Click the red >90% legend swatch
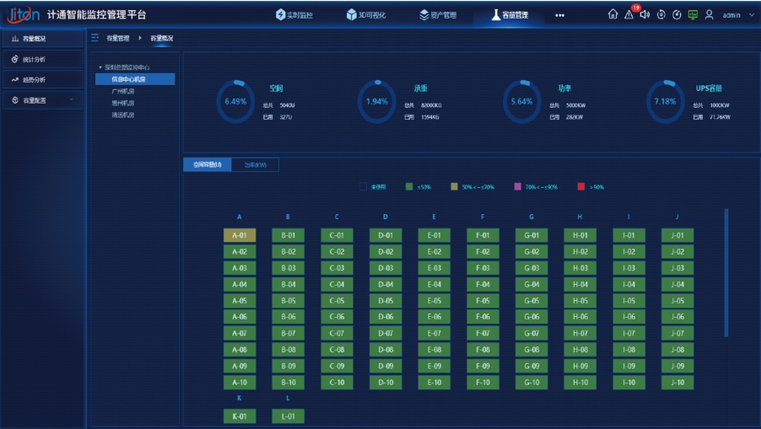 581,187
